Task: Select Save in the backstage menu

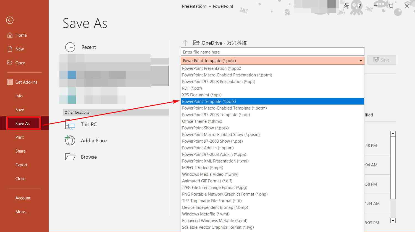Action: tap(20, 110)
